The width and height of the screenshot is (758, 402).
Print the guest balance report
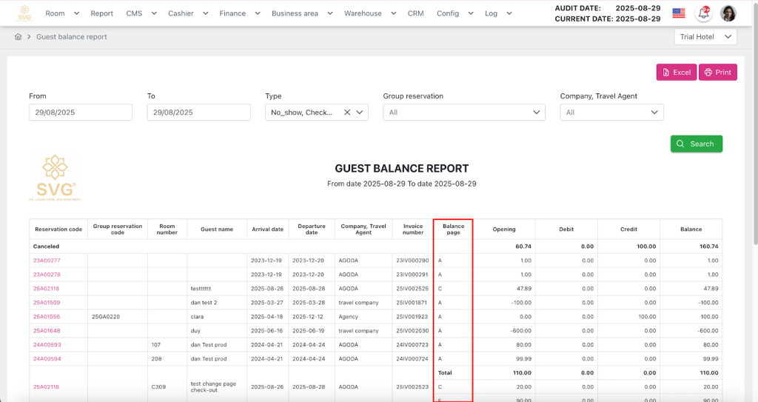(x=717, y=73)
